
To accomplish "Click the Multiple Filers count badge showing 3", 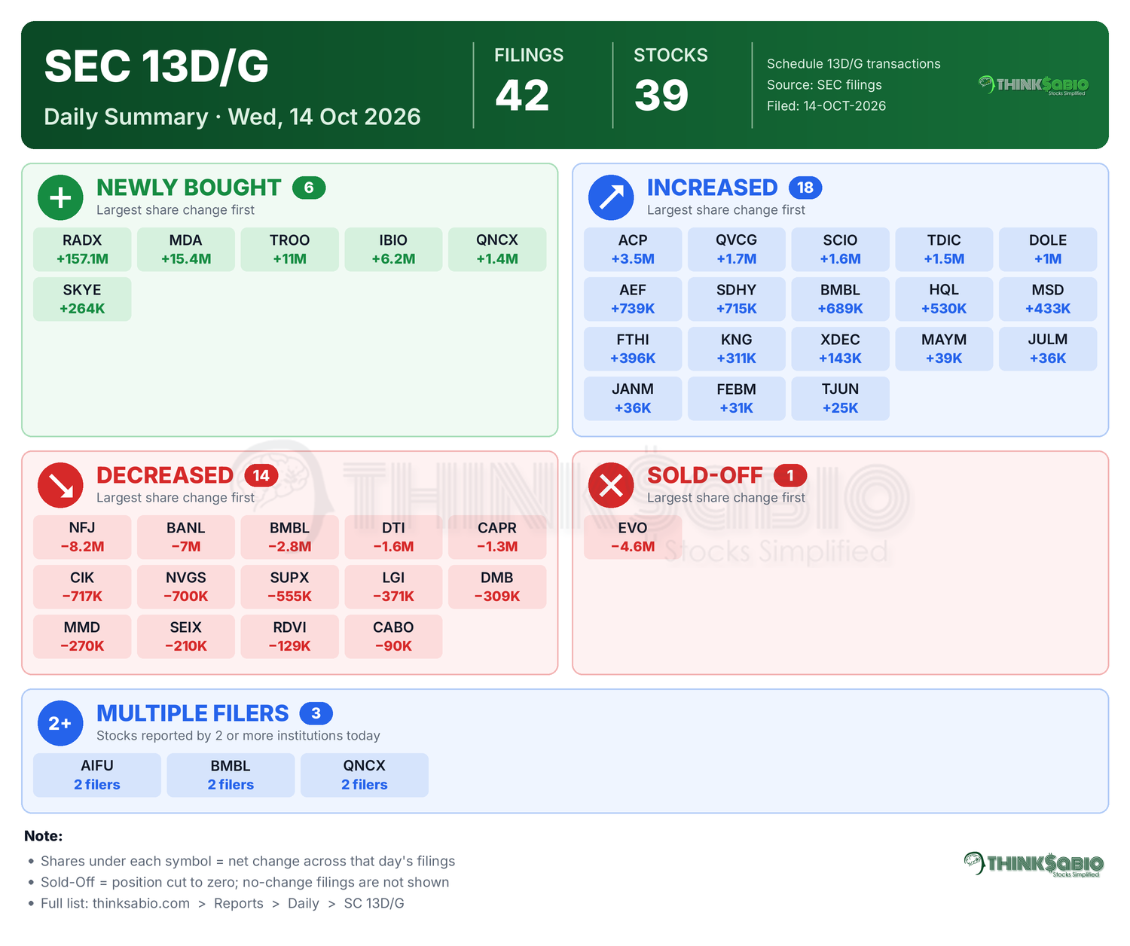I will click(x=316, y=713).
